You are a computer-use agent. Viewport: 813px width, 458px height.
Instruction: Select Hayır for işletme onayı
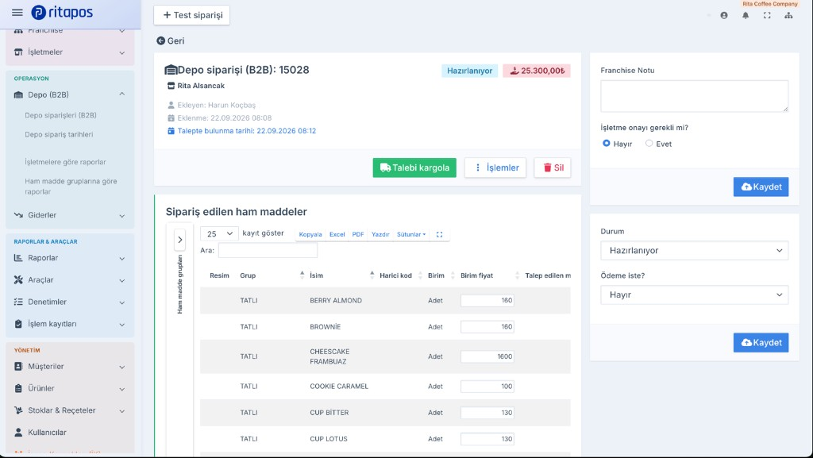(x=606, y=144)
